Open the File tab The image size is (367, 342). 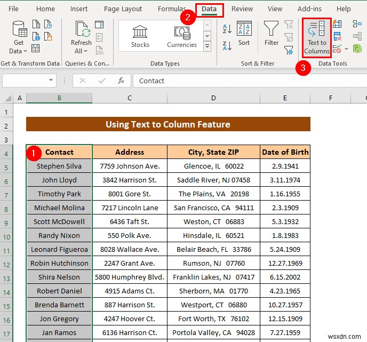(x=13, y=9)
